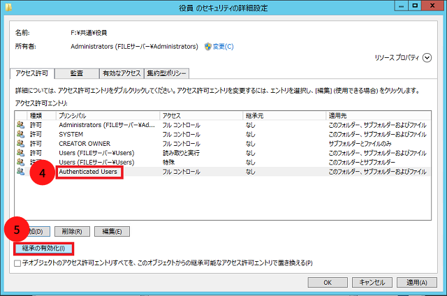The width and height of the screenshot is (447, 296).
Task: Sort by the 種類 column header
Action: click(x=41, y=116)
